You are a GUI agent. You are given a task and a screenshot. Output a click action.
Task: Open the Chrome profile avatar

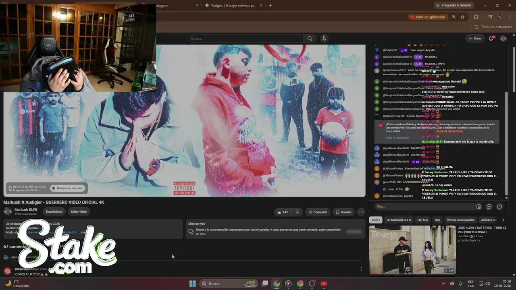pyautogui.click(x=500, y=17)
